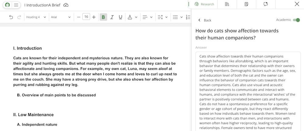The image size is (304, 131).
Task: Decrease font size with minus button
Action: point(79,17)
